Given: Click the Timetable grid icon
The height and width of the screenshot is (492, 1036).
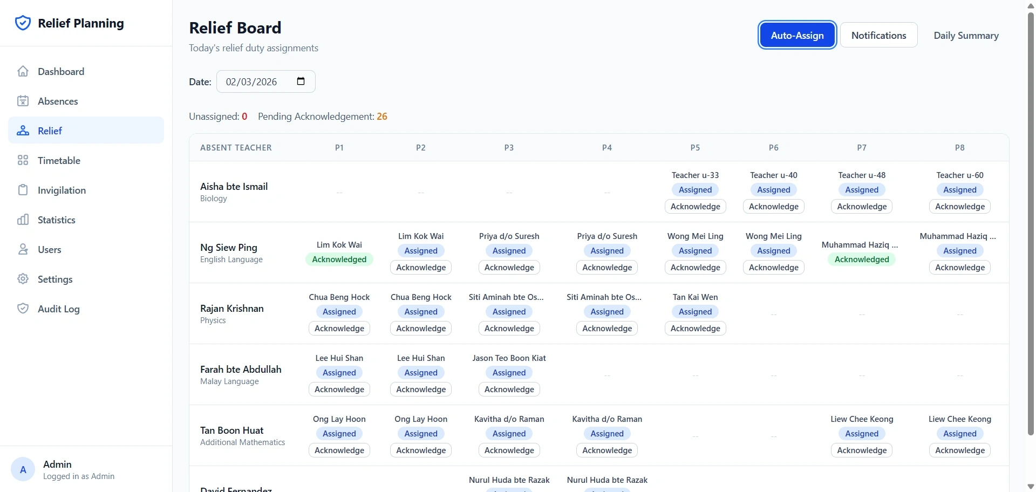Looking at the screenshot, I should point(23,160).
